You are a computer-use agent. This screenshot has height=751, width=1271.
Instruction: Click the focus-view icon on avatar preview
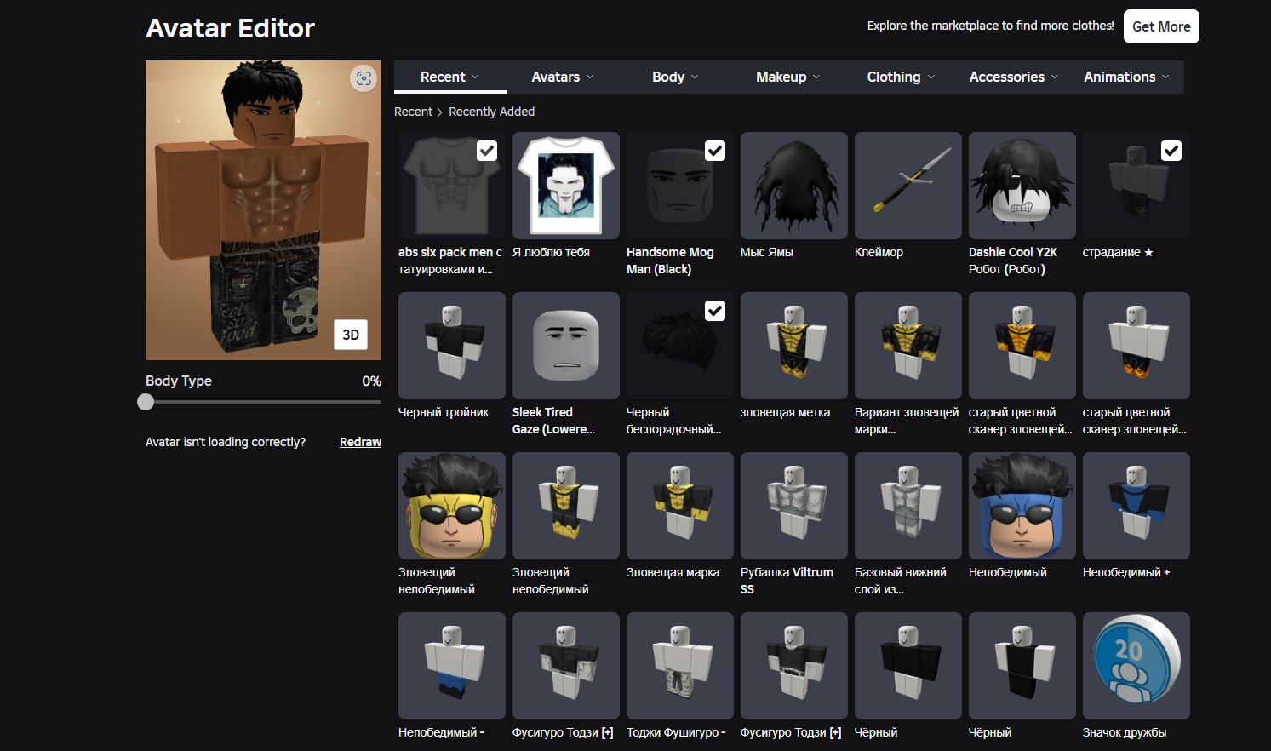point(364,78)
